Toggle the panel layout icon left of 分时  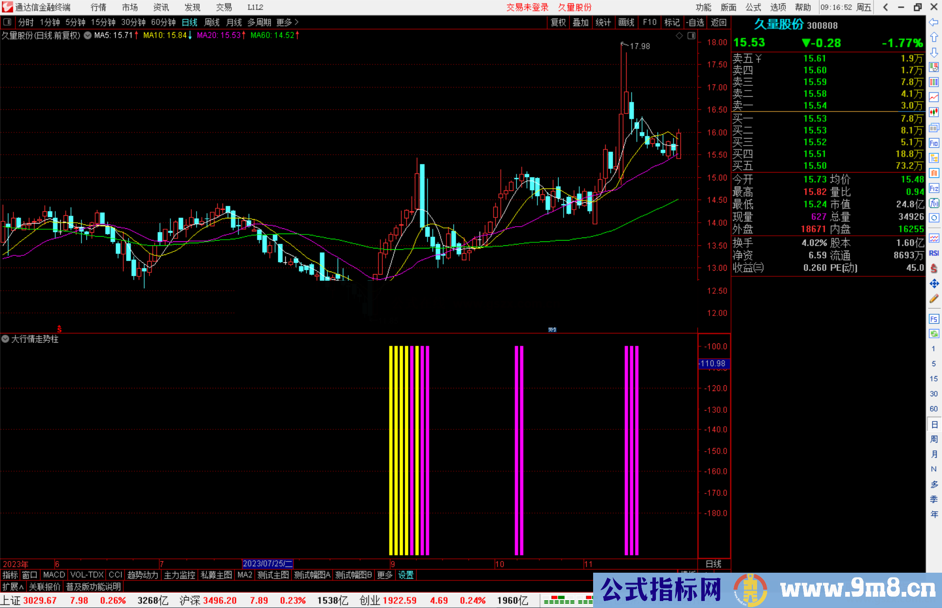pos(7,22)
